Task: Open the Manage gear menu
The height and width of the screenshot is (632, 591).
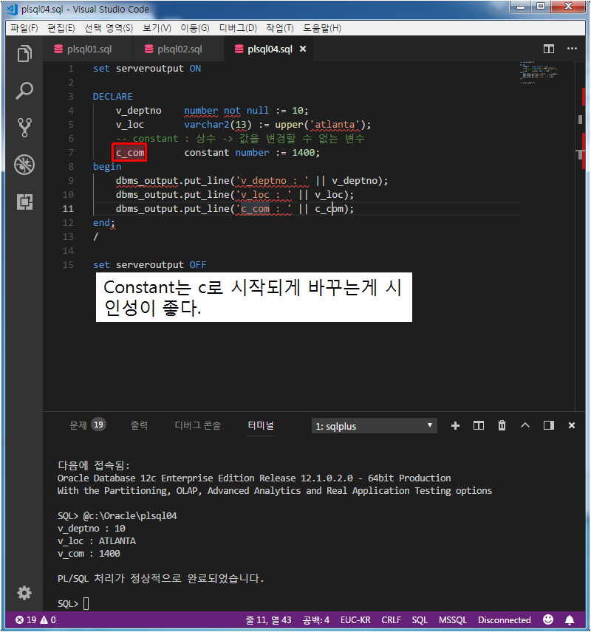Action: [24, 593]
